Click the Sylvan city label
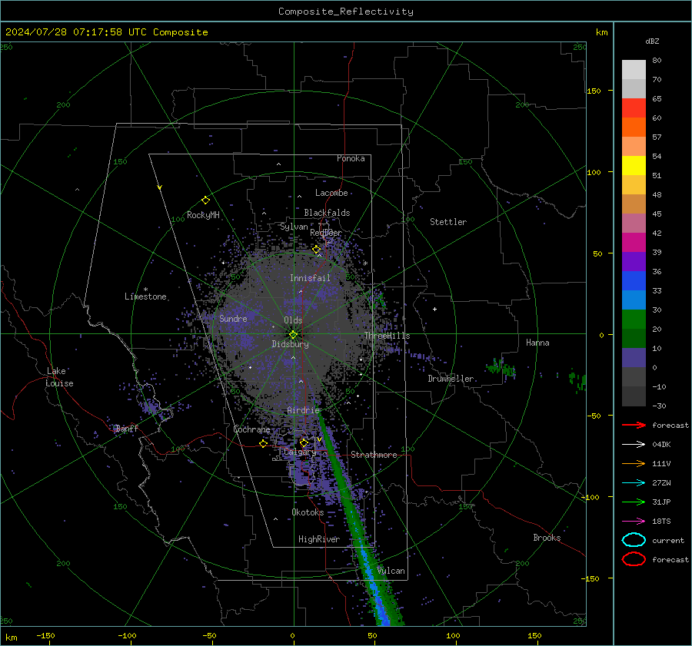Viewport: 692px width, 646px height. [294, 227]
